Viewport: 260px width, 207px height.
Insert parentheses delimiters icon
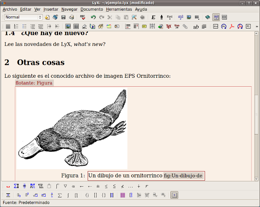pyautogui.click(x=87, y=195)
